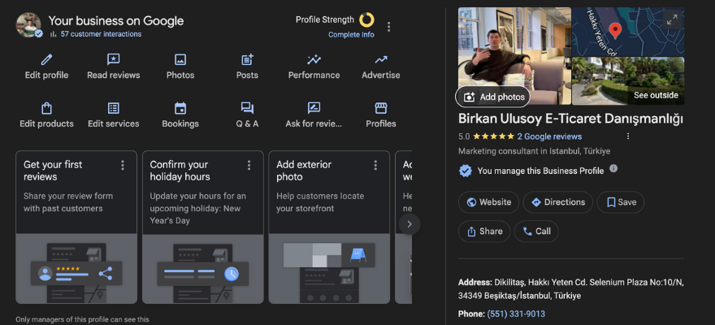Open the Profiles storefront icon
This screenshot has height=325, width=715.
380,108
